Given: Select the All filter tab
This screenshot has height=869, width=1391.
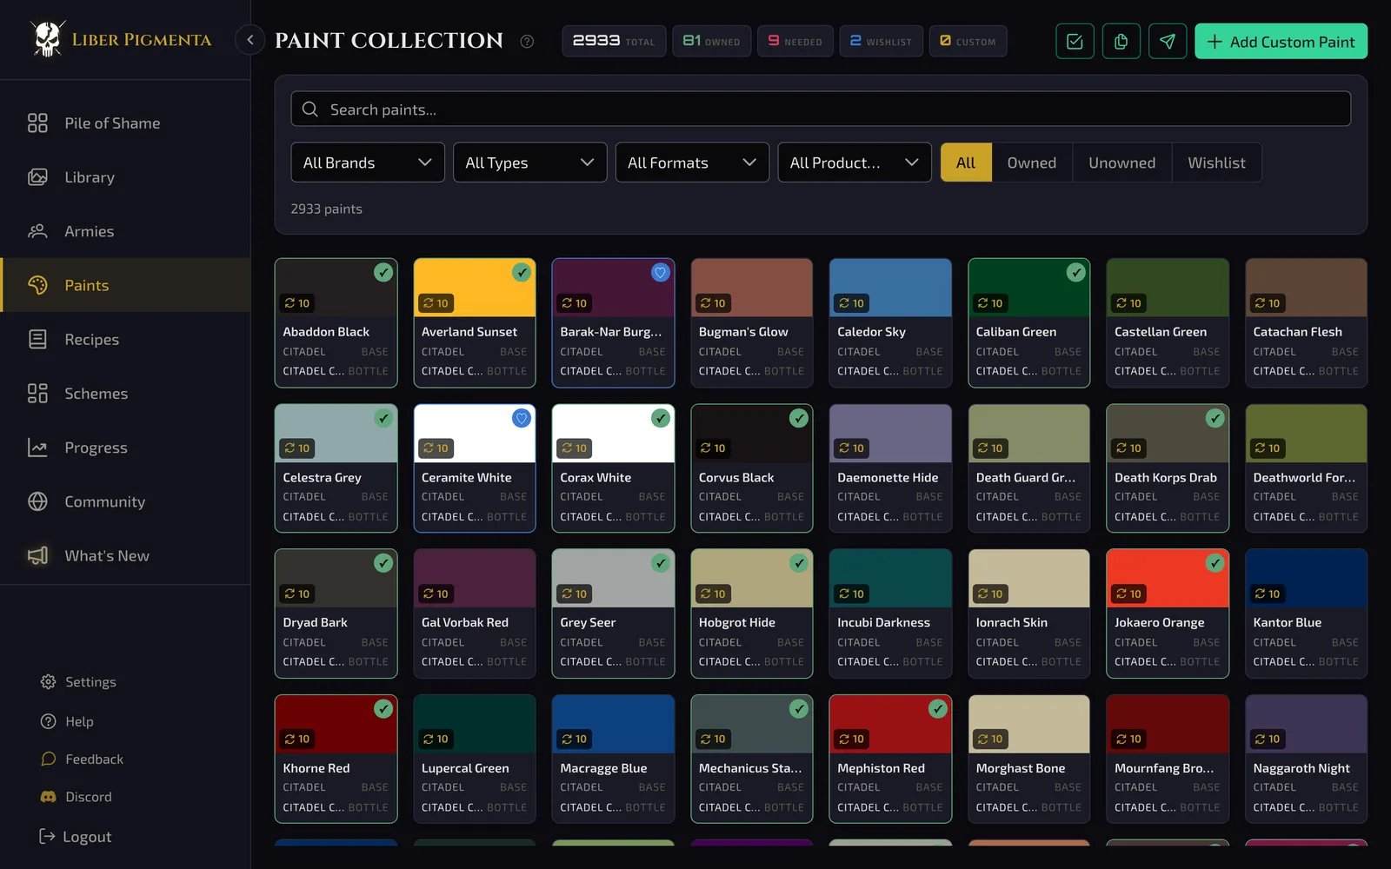Looking at the screenshot, I should pos(966,163).
